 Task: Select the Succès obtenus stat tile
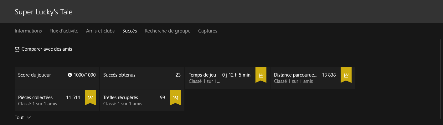tap(142, 78)
